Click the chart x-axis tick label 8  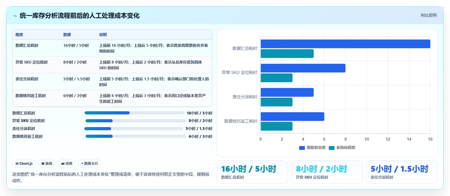346,139
